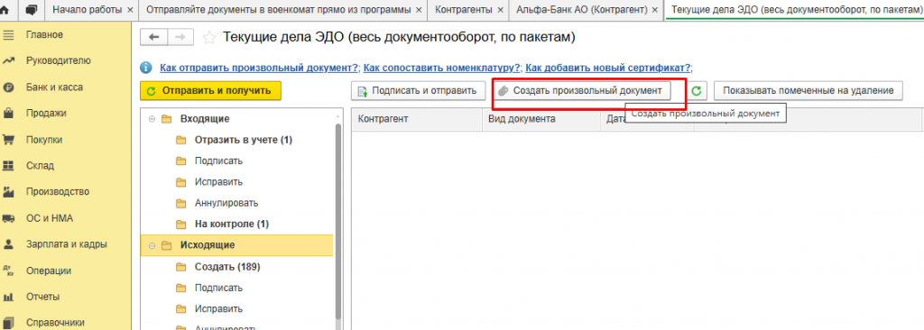Click the green refresh icon button
This screenshot has width=924, height=330.
pos(698,91)
